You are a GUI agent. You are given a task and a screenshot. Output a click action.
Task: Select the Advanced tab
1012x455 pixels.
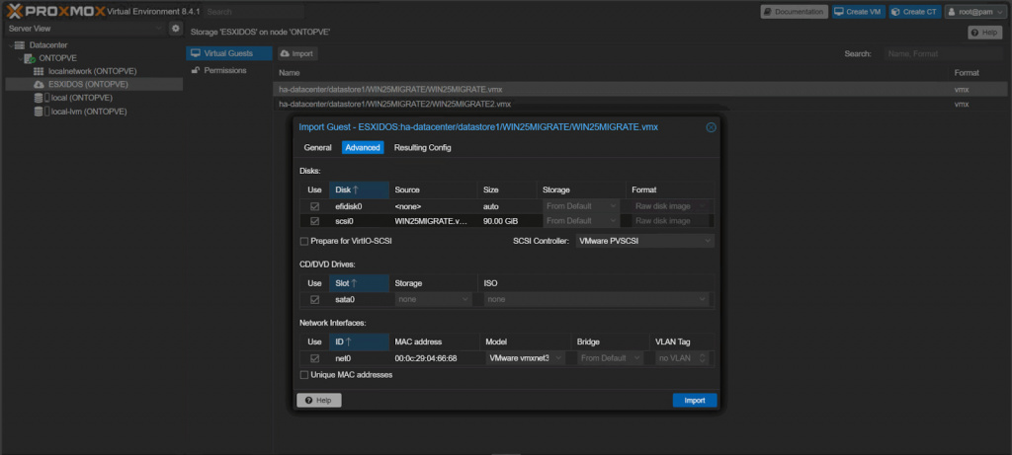click(363, 148)
